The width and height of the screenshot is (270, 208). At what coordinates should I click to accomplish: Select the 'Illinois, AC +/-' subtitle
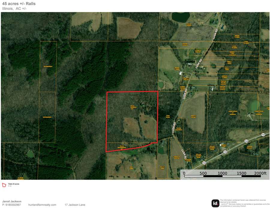(x=14, y=9)
